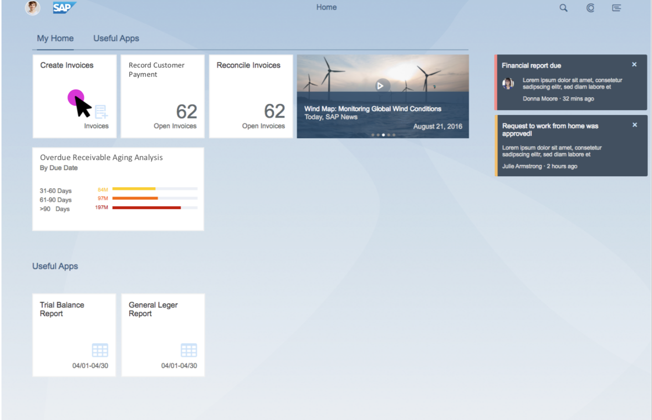Play the Wind Map video
652x420 pixels.
[380, 86]
